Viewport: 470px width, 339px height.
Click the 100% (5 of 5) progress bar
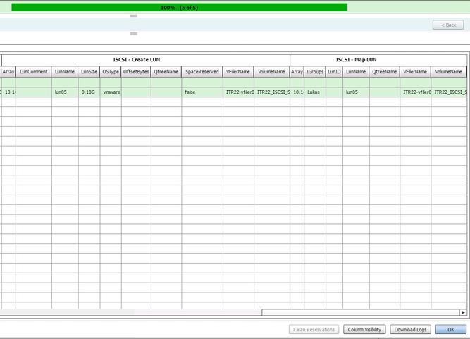coord(179,8)
